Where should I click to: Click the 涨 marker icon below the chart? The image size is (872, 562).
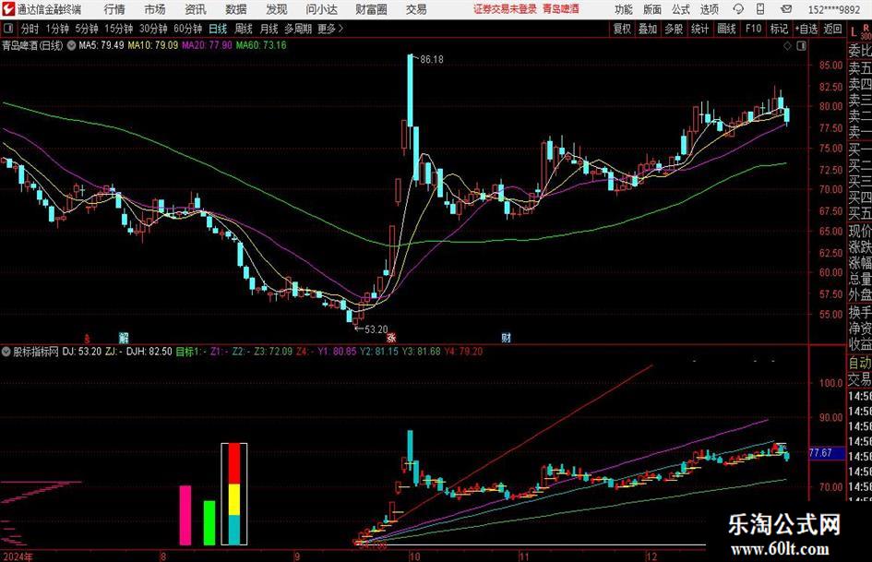[391, 337]
